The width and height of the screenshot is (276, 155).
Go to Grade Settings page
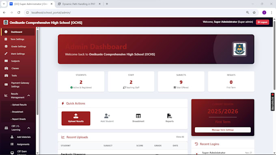tap(18, 46)
